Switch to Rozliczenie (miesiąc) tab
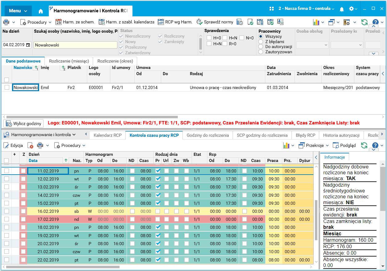The image size is (387, 271). pyautogui.click(x=69, y=61)
